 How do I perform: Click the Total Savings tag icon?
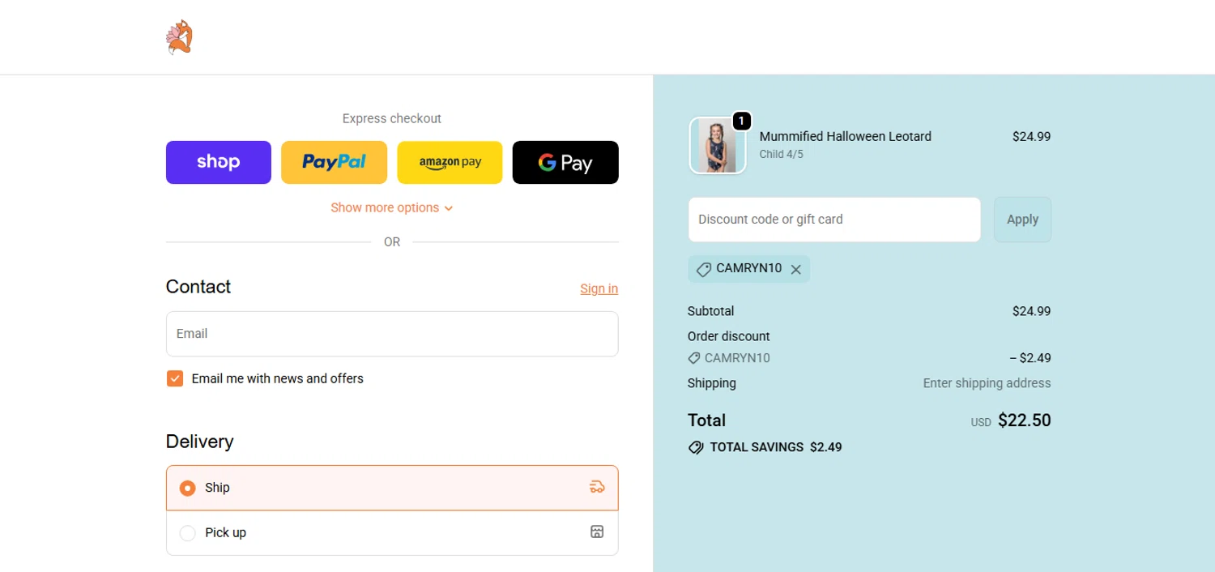coord(696,447)
